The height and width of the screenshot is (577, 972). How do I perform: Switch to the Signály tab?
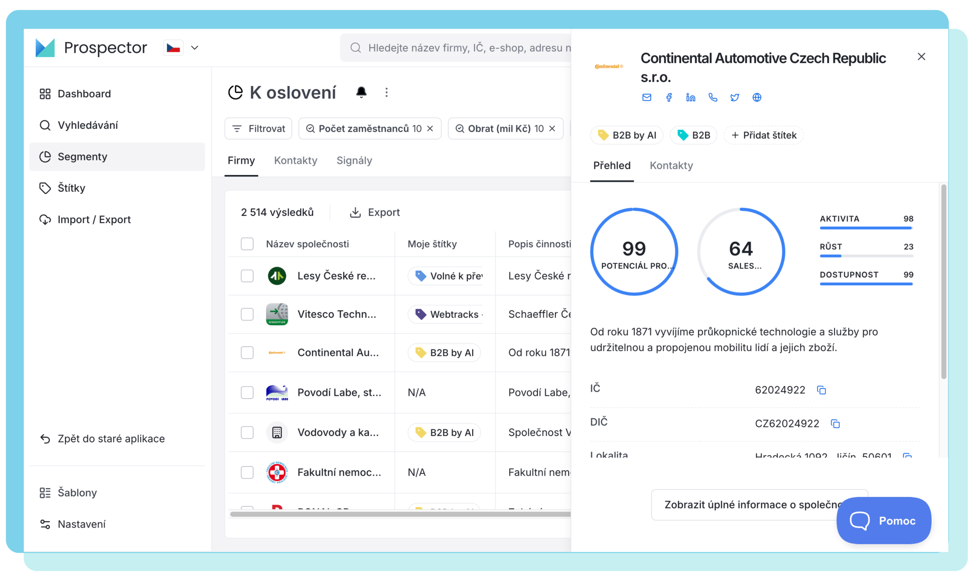click(x=354, y=160)
